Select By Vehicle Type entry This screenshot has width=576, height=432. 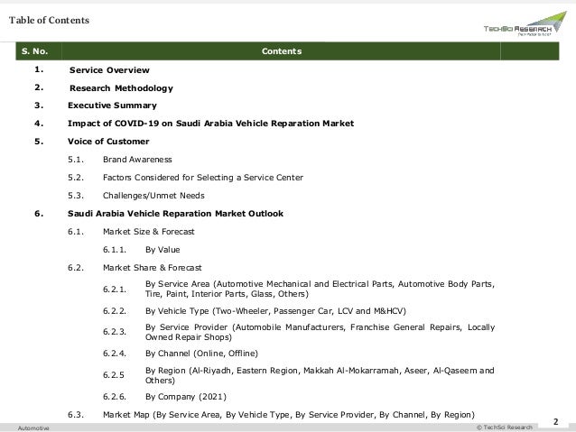point(275,311)
